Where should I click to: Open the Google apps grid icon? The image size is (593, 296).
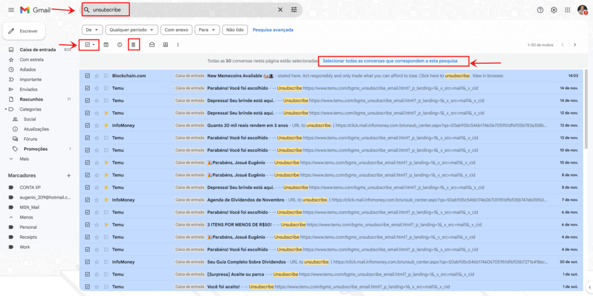point(568,10)
